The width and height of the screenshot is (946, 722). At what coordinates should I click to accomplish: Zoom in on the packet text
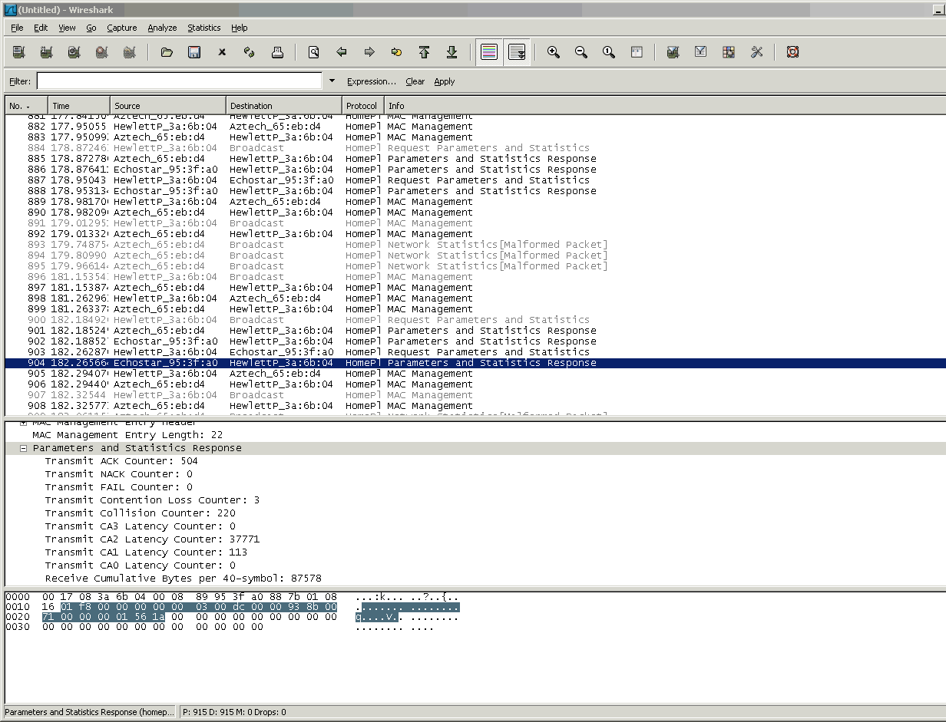(554, 52)
